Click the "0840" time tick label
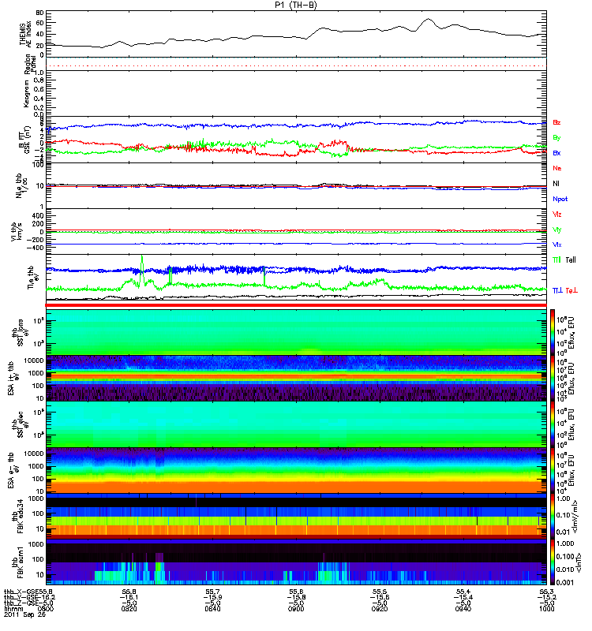This screenshot has height=631, width=592. tap(212, 609)
